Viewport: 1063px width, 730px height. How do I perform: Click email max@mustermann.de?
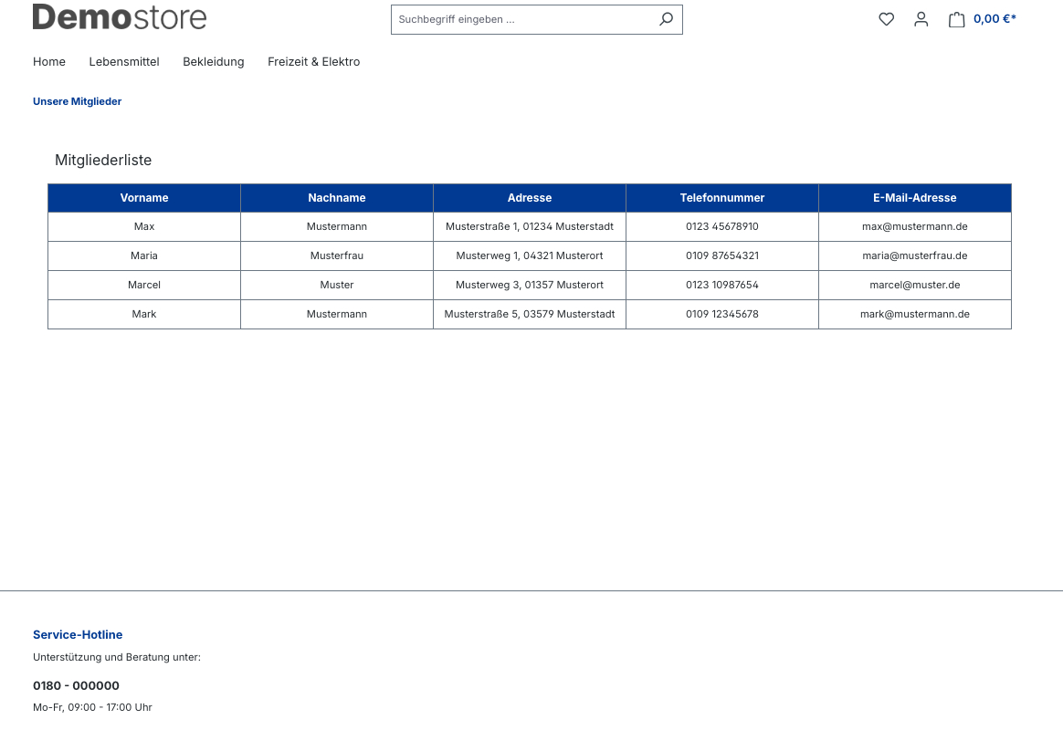[914, 226]
